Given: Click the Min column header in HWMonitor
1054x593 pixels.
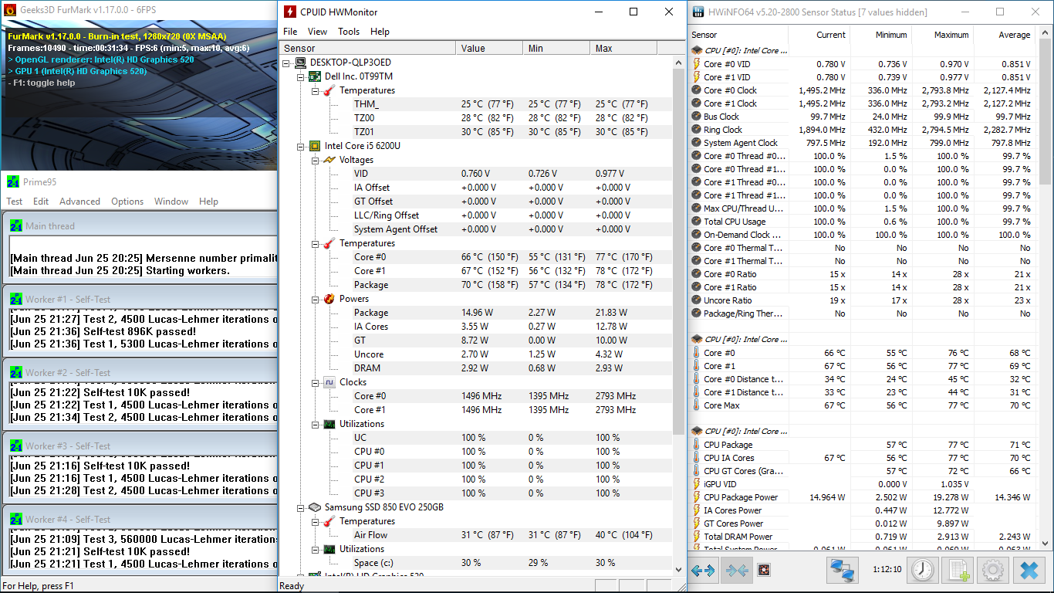Looking at the screenshot, I should 556,48.
